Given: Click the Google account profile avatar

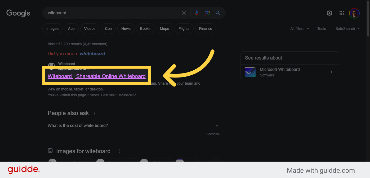Looking at the screenshot, I should pos(354,13).
